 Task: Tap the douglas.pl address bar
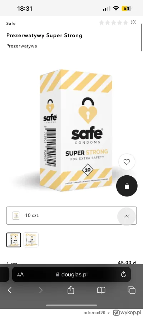[x=71, y=274]
